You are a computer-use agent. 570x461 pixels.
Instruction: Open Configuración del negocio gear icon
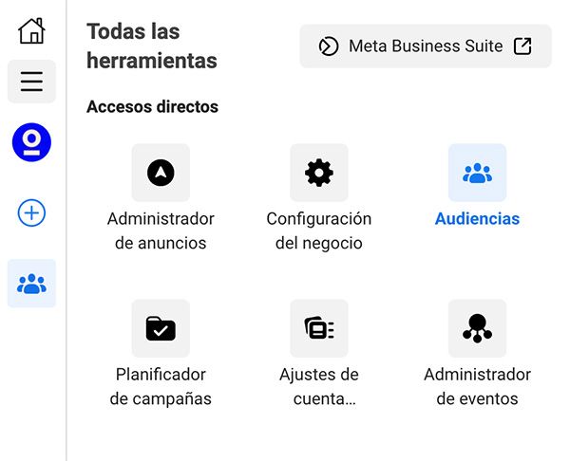click(x=319, y=173)
